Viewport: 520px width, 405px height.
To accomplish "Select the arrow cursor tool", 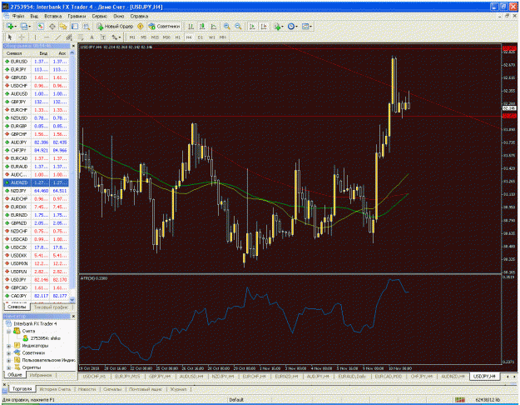I will [x=10, y=37].
